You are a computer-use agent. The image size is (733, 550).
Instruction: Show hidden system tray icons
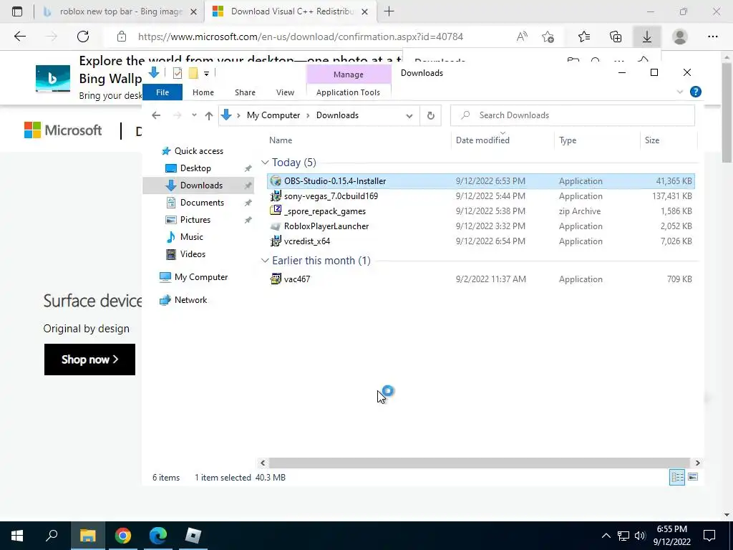click(606, 536)
